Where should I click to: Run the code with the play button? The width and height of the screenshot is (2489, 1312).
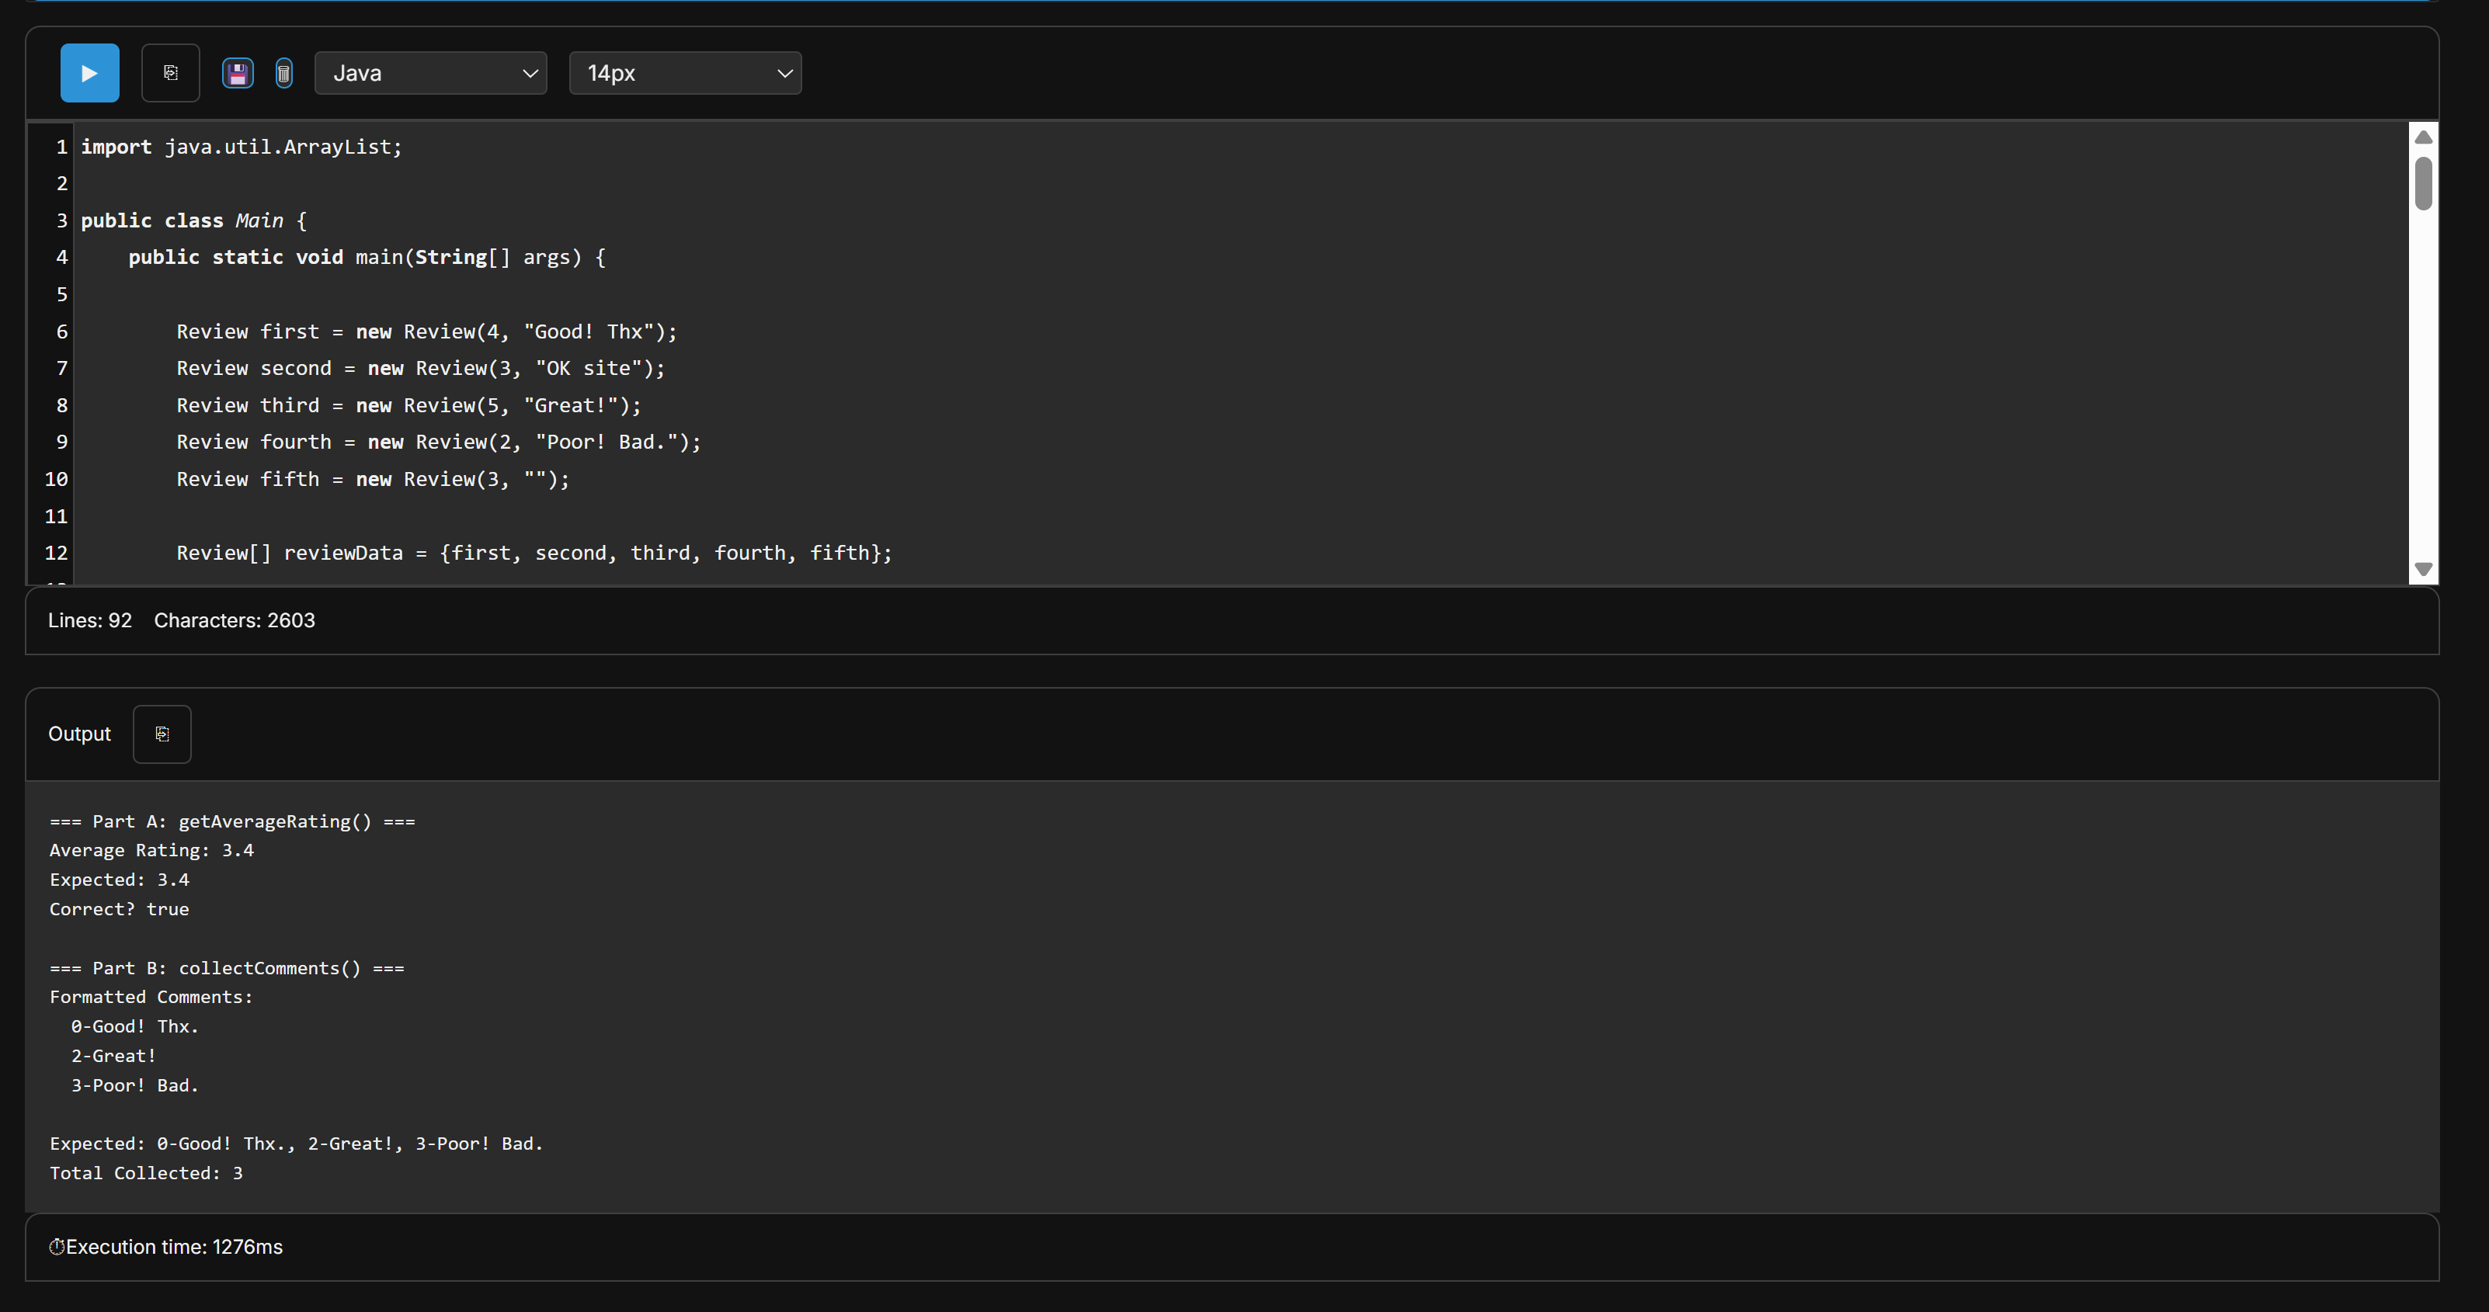(x=89, y=74)
